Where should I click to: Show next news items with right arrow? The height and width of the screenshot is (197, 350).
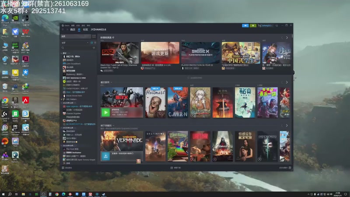(287, 38)
